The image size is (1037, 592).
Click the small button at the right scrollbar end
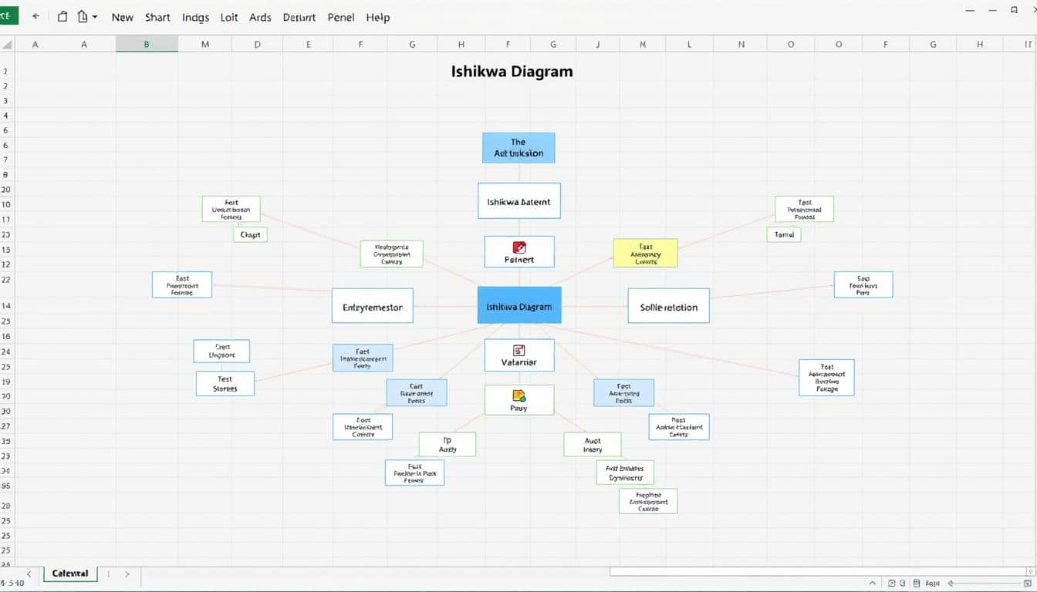point(1030,571)
